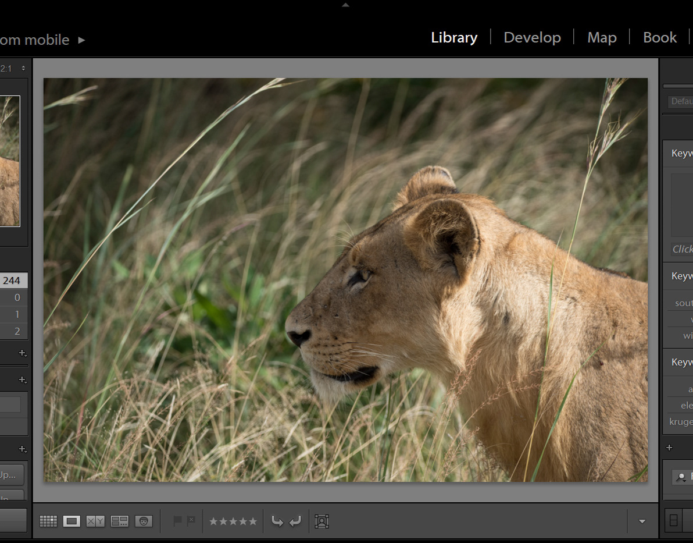Switch to Survey view
The height and width of the screenshot is (543, 693).
120,521
